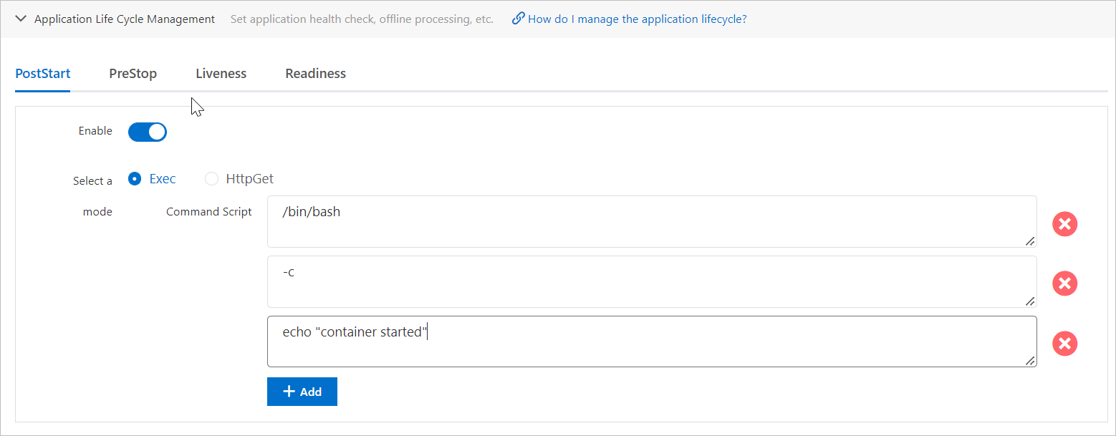The image size is (1116, 436).
Task: Choose the HttpGet mode radio button
Action: pyautogui.click(x=211, y=179)
